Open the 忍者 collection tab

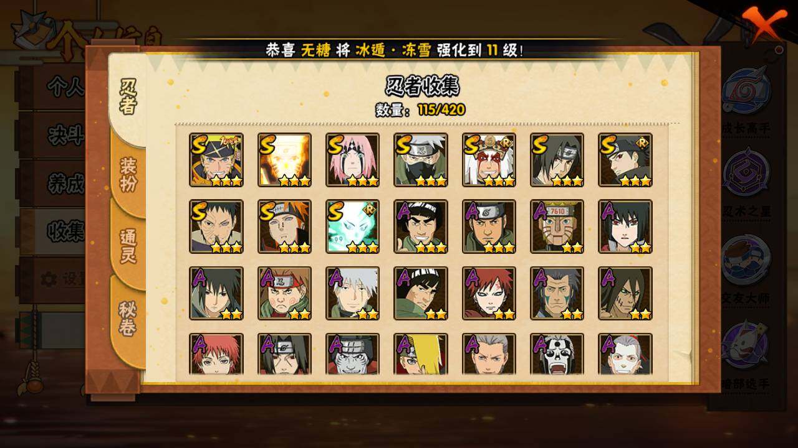[x=128, y=98]
